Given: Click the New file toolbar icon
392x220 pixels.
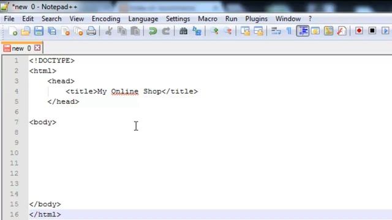Looking at the screenshot, I should [13, 31].
